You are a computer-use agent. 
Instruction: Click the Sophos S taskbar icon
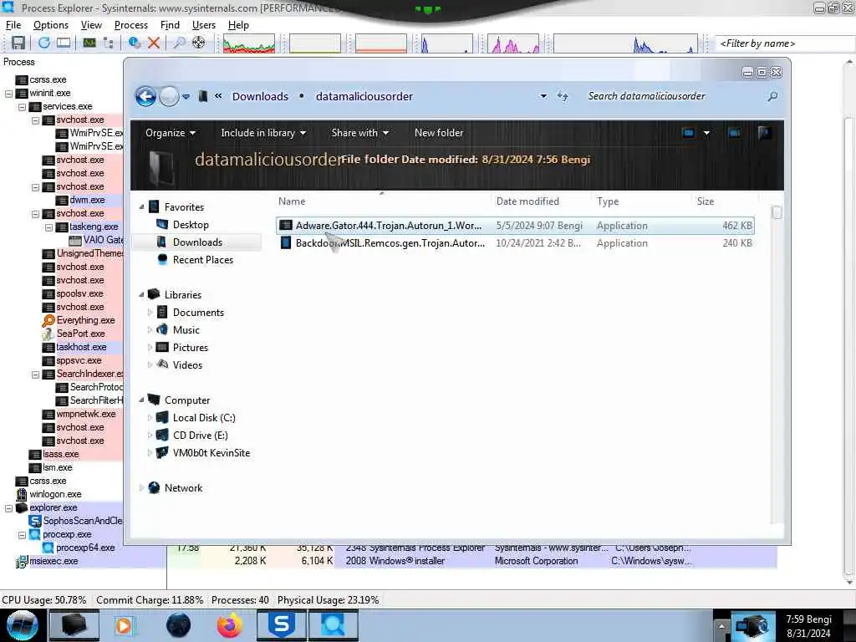pyautogui.click(x=281, y=625)
